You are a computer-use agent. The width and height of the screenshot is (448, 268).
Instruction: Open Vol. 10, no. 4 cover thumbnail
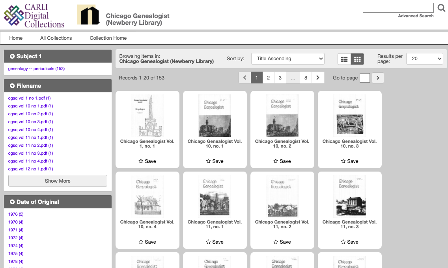click(147, 196)
